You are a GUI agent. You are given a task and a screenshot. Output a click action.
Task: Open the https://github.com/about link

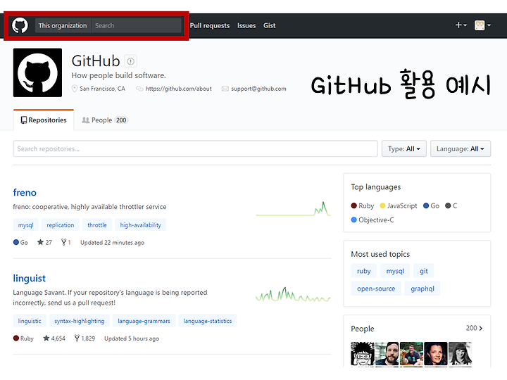(178, 89)
